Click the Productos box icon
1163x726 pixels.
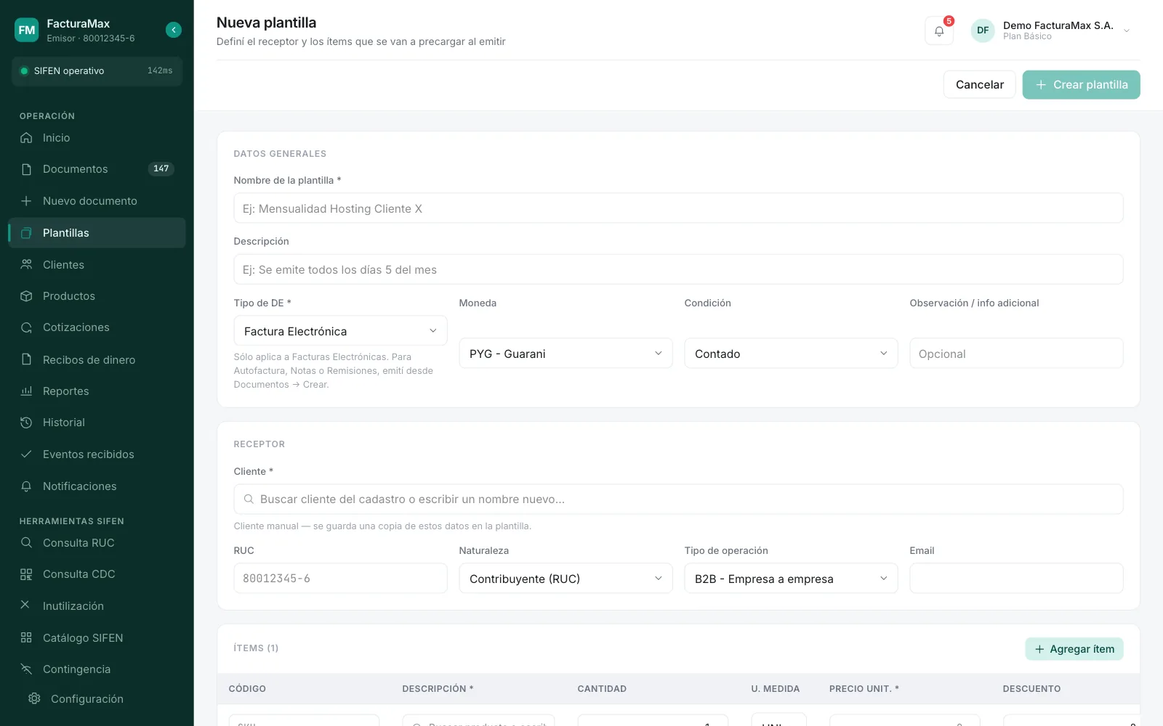point(26,296)
